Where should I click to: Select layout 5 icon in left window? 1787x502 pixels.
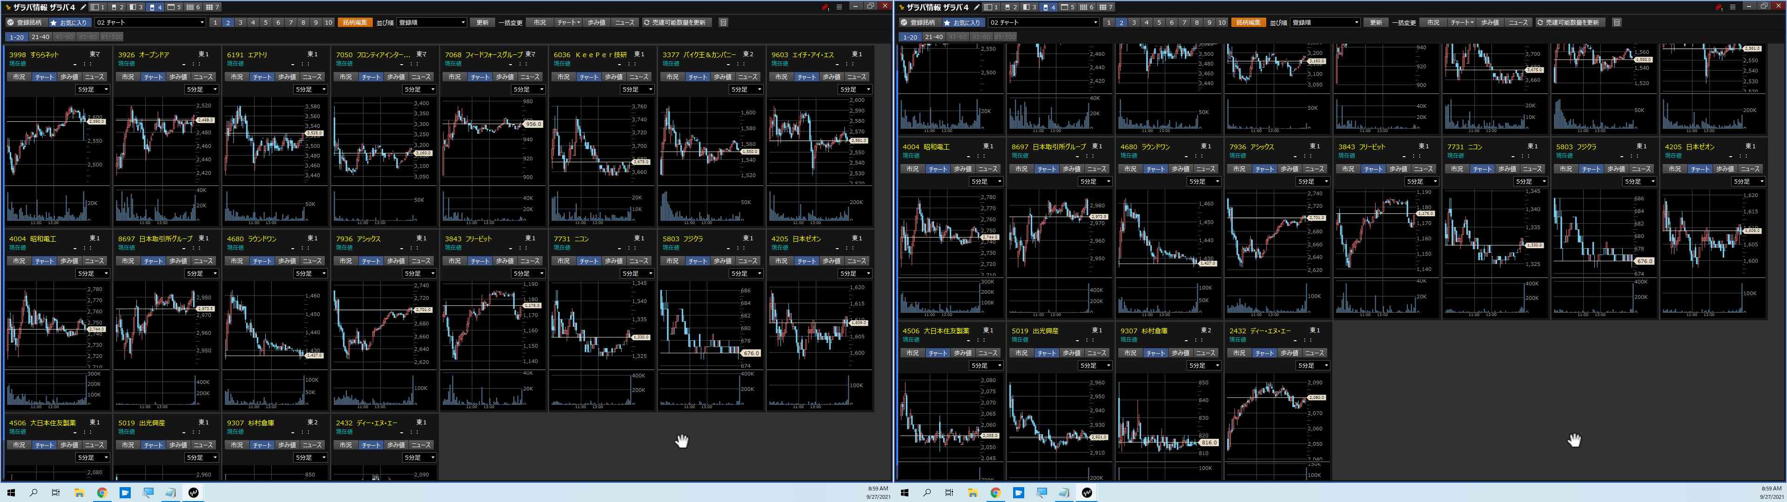(174, 7)
